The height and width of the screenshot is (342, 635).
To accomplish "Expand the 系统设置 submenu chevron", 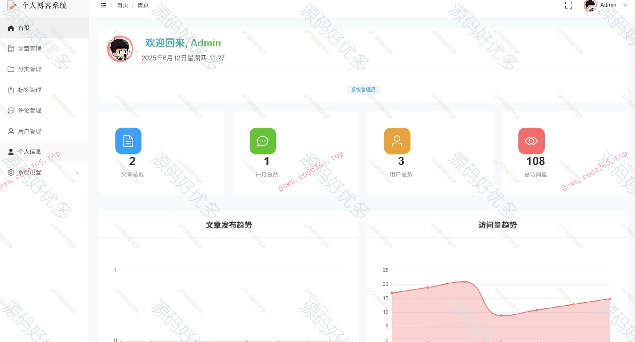I will (x=78, y=172).
